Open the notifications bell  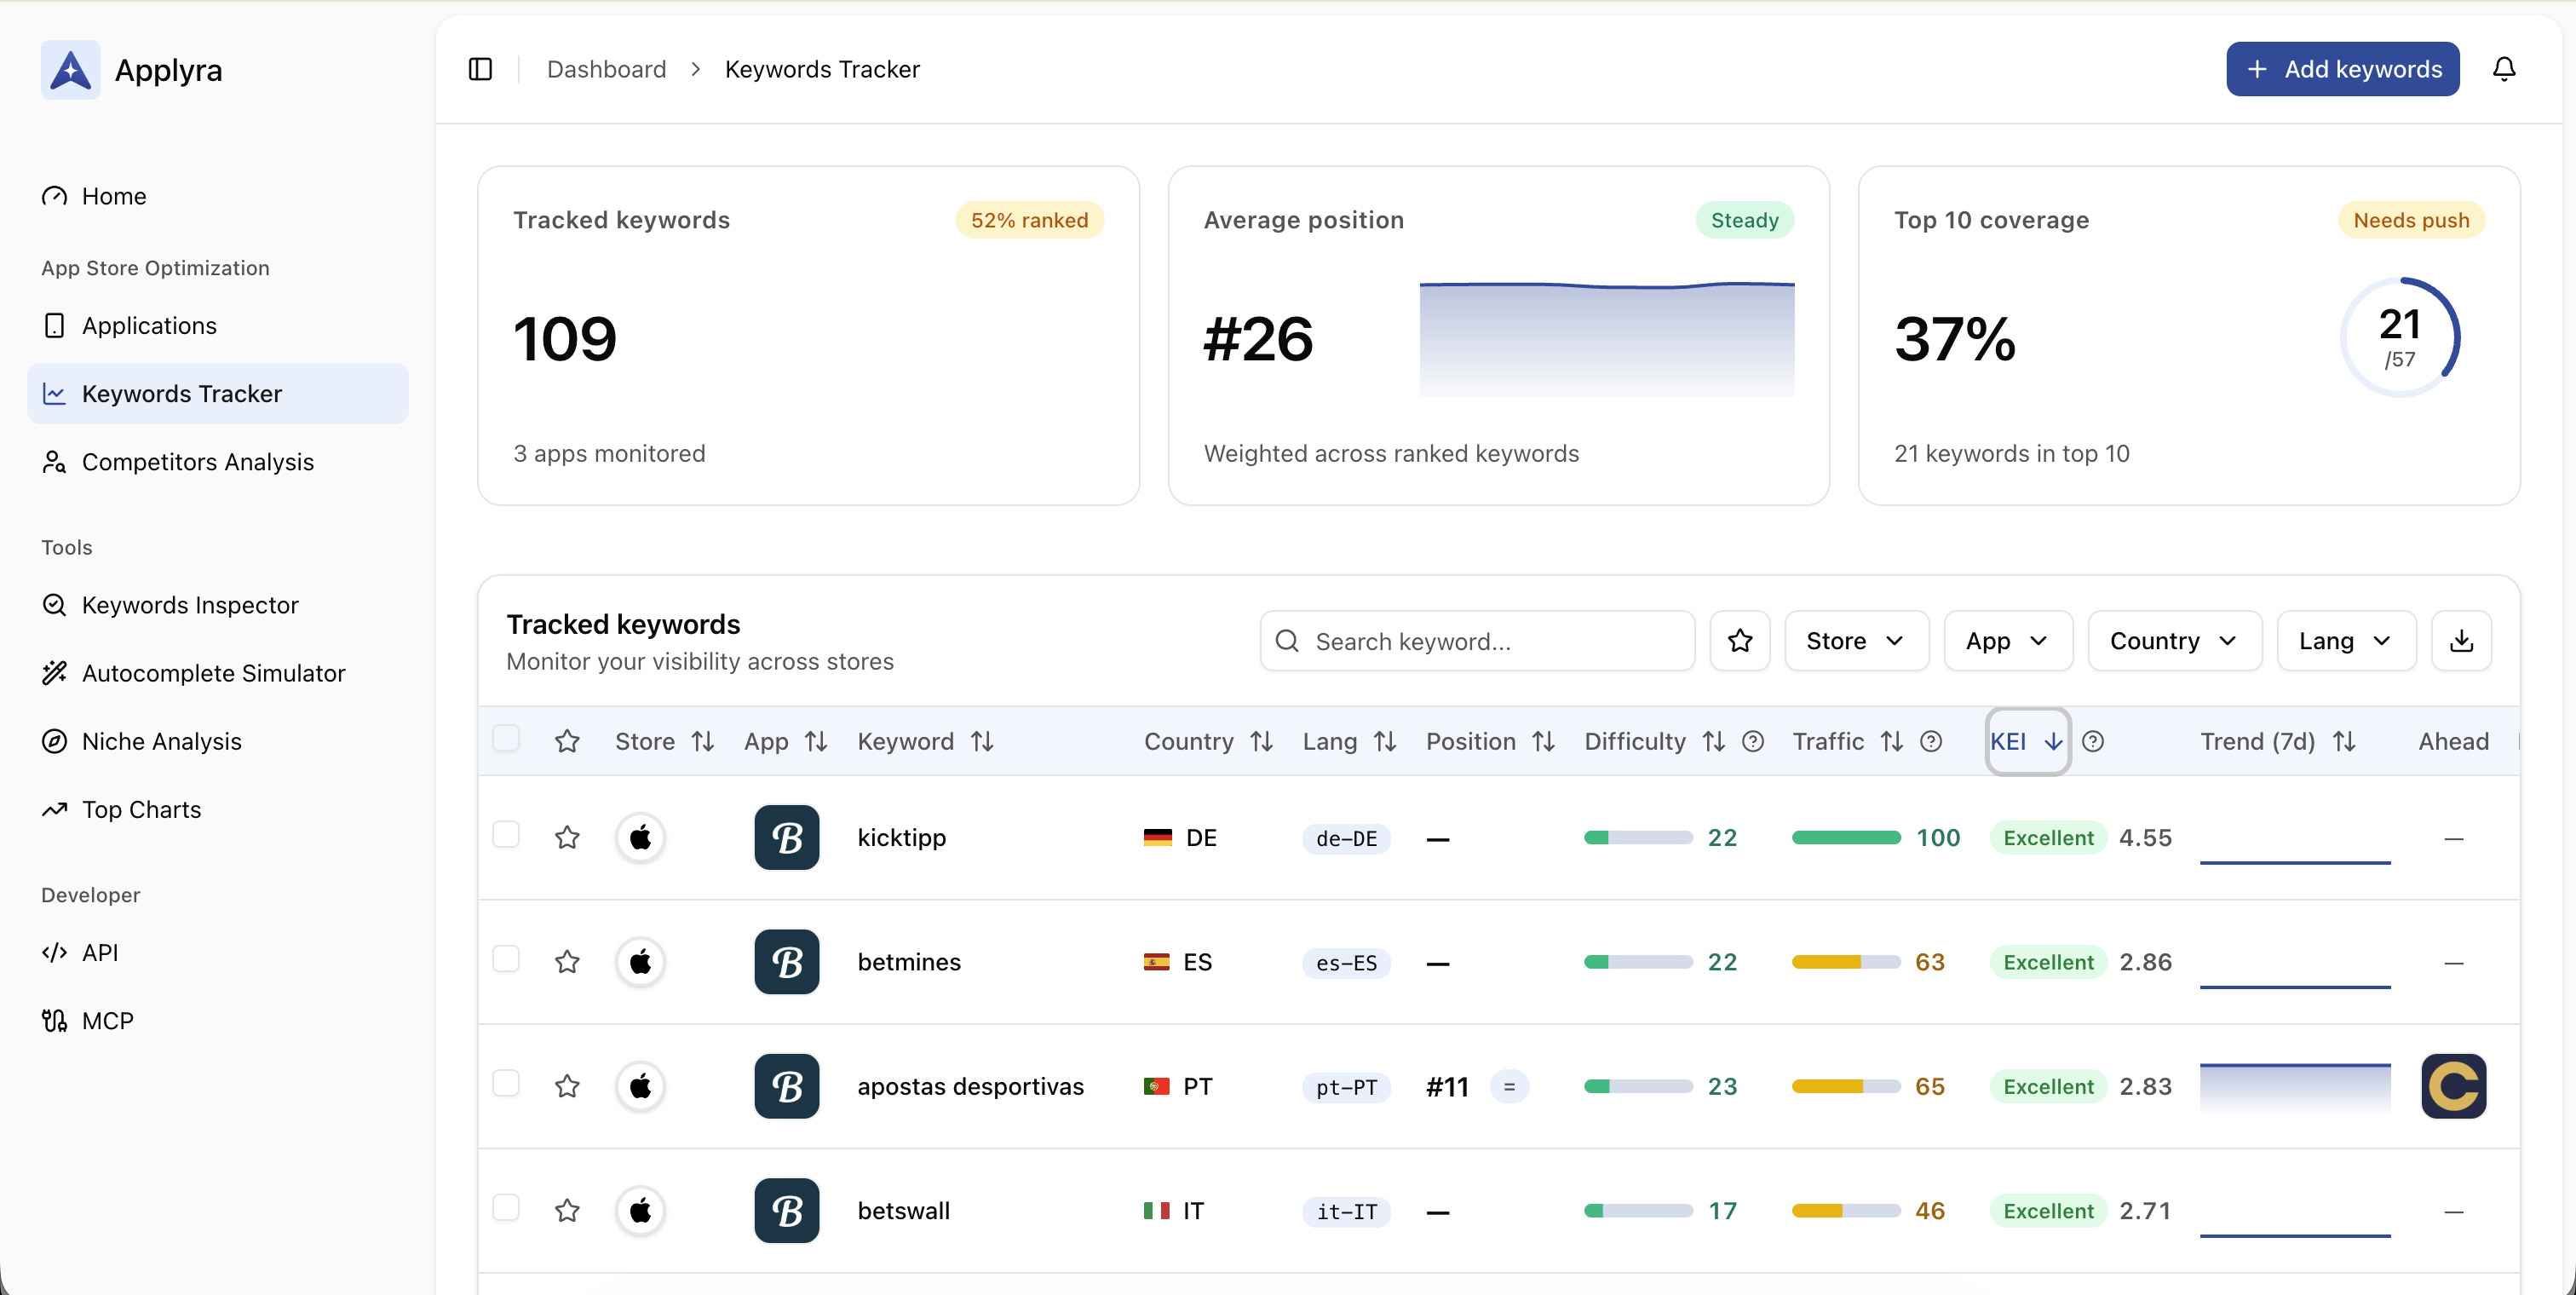click(x=2504, y=69)
